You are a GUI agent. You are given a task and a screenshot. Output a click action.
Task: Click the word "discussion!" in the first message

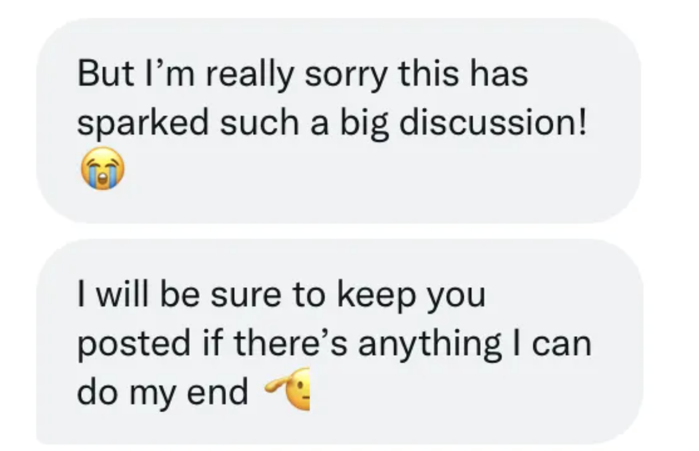tap(494, 124)
